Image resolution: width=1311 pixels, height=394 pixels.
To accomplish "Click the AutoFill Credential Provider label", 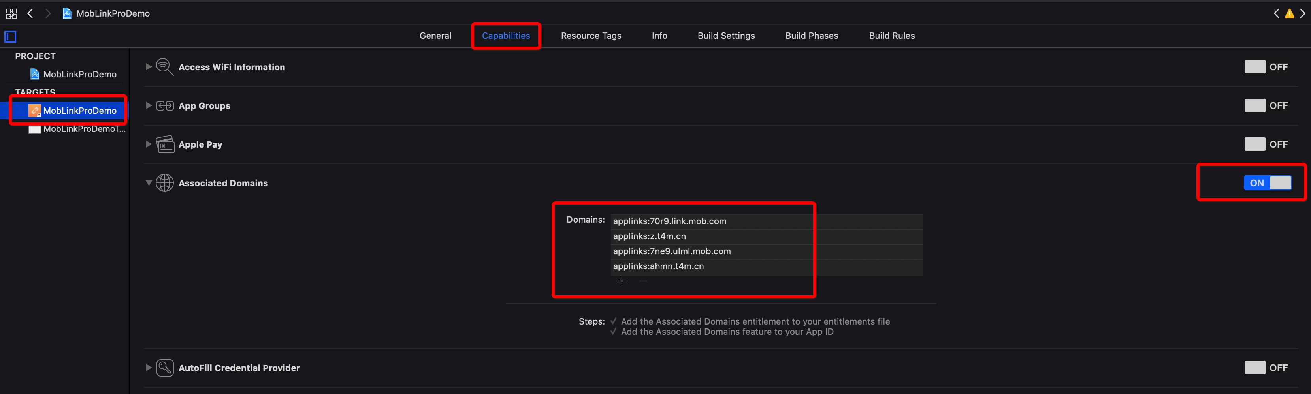I will tap(239, 368).
